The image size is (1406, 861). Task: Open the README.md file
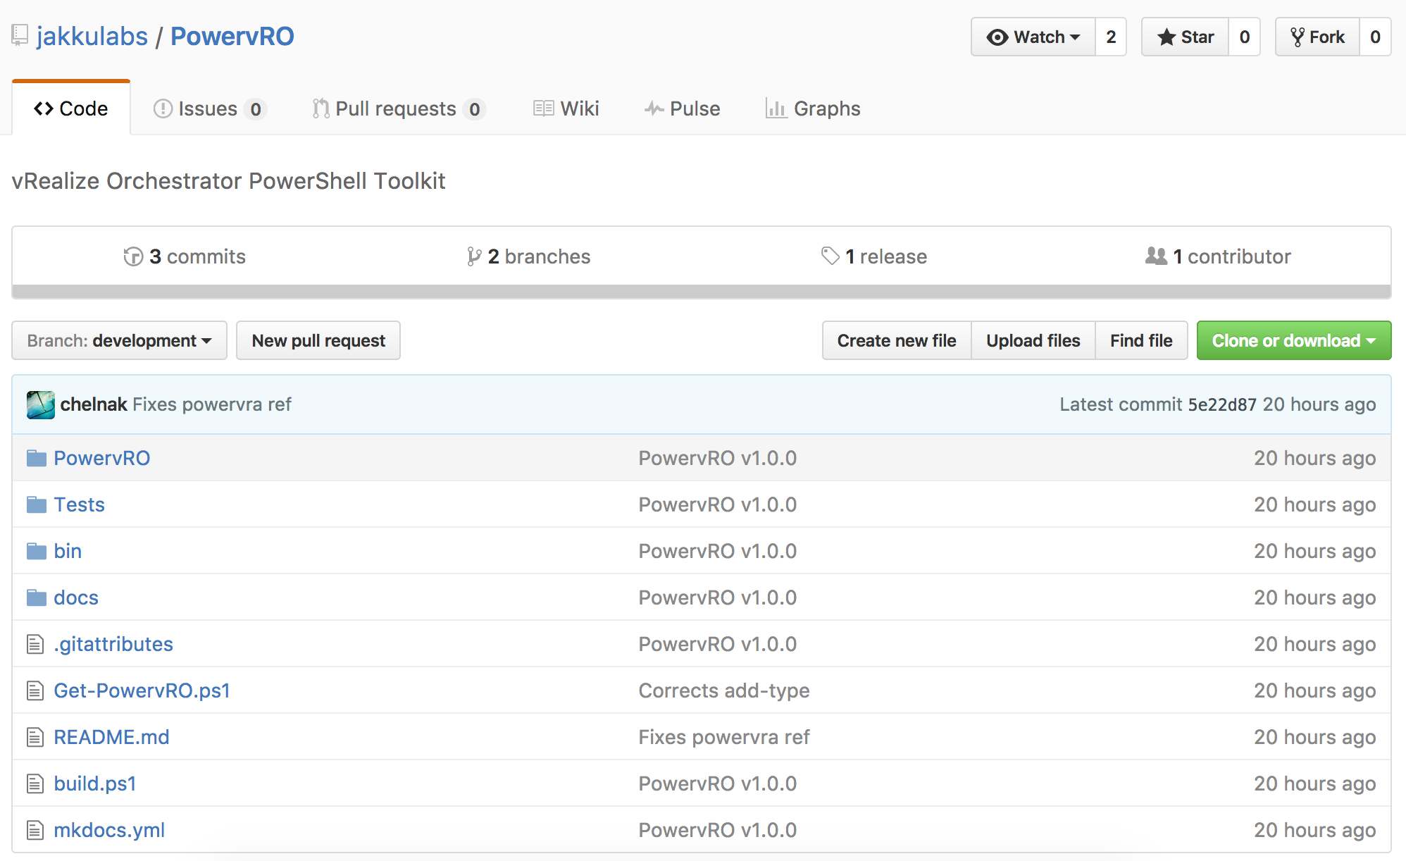111,736
